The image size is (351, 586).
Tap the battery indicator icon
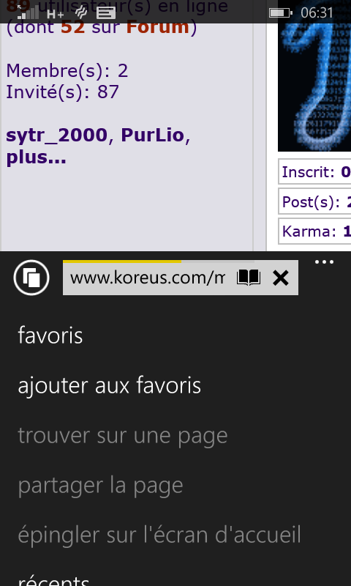click(281, 13)
